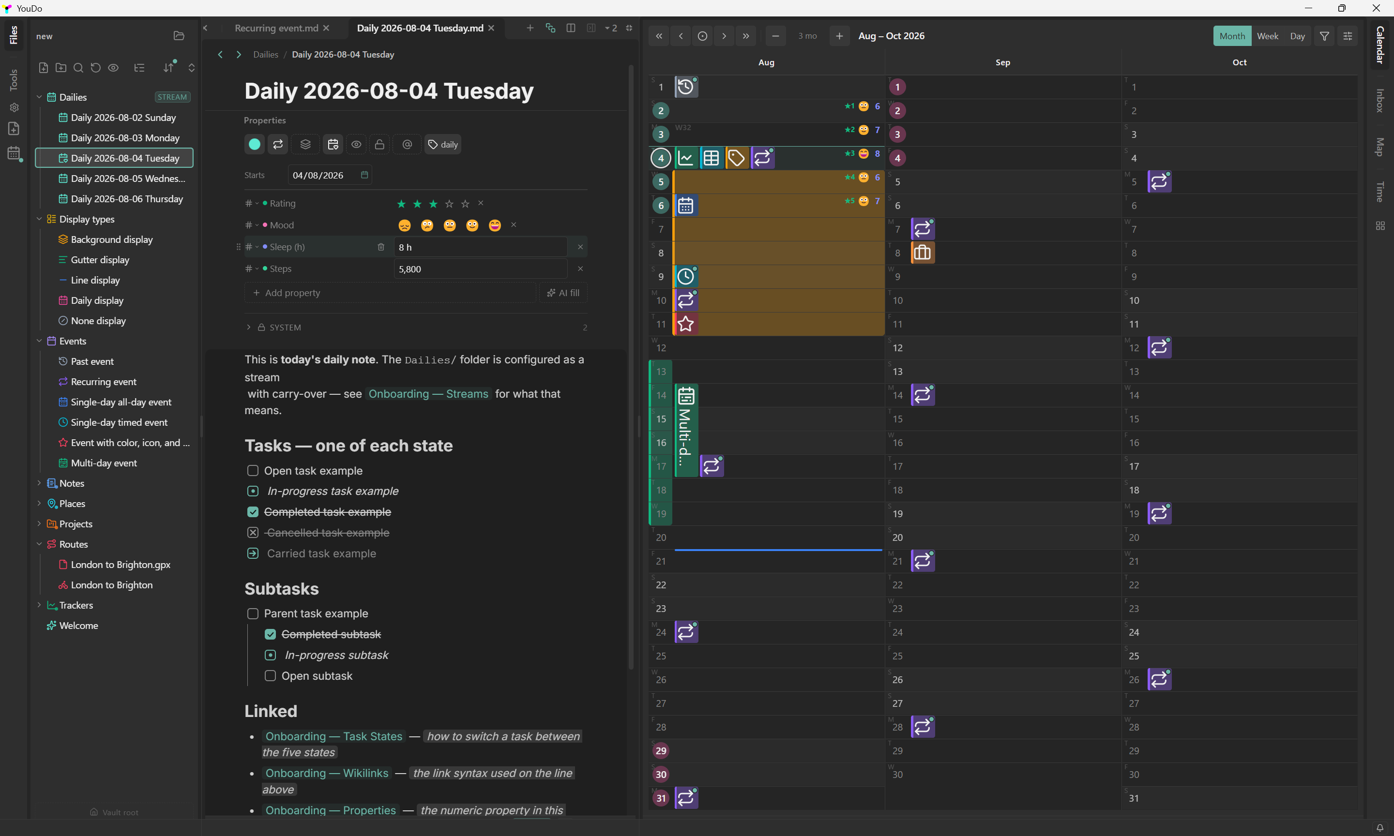The width and height of the screenshot is (1394, 836).
Task: Follow the 'Onboarding — Streams' link
Action: coord(428,394)
